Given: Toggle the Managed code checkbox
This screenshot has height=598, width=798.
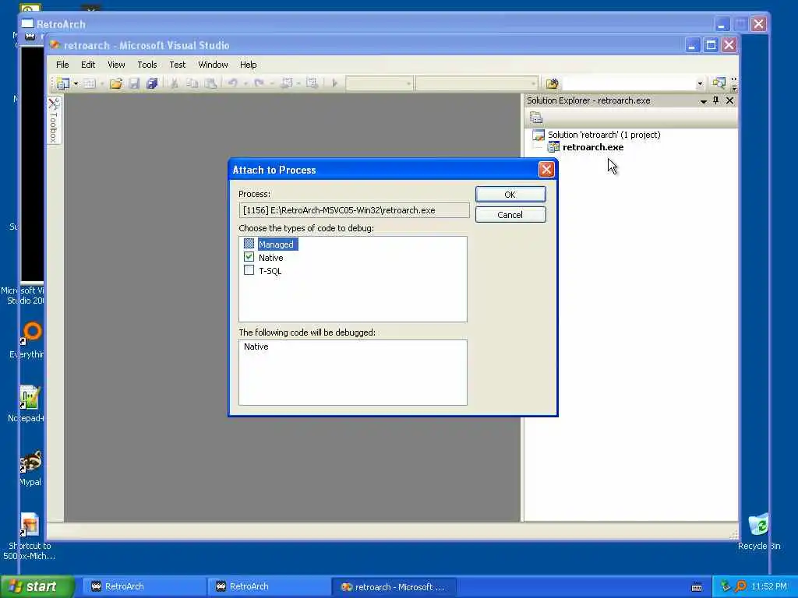Looking at the screenshot, I should [249, 244].
